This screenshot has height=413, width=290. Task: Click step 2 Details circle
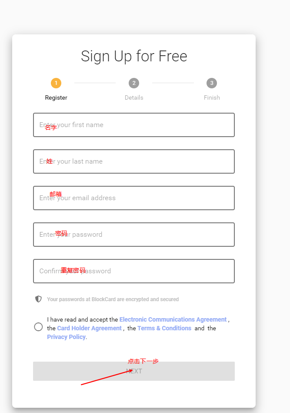coord(134,83)
